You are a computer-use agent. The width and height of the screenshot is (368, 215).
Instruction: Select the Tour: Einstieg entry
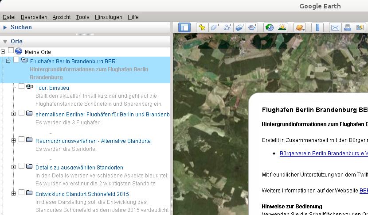point(52,88)
